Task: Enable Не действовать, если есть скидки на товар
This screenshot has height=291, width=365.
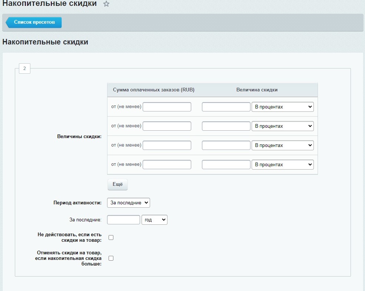Action: click(111, 237)
